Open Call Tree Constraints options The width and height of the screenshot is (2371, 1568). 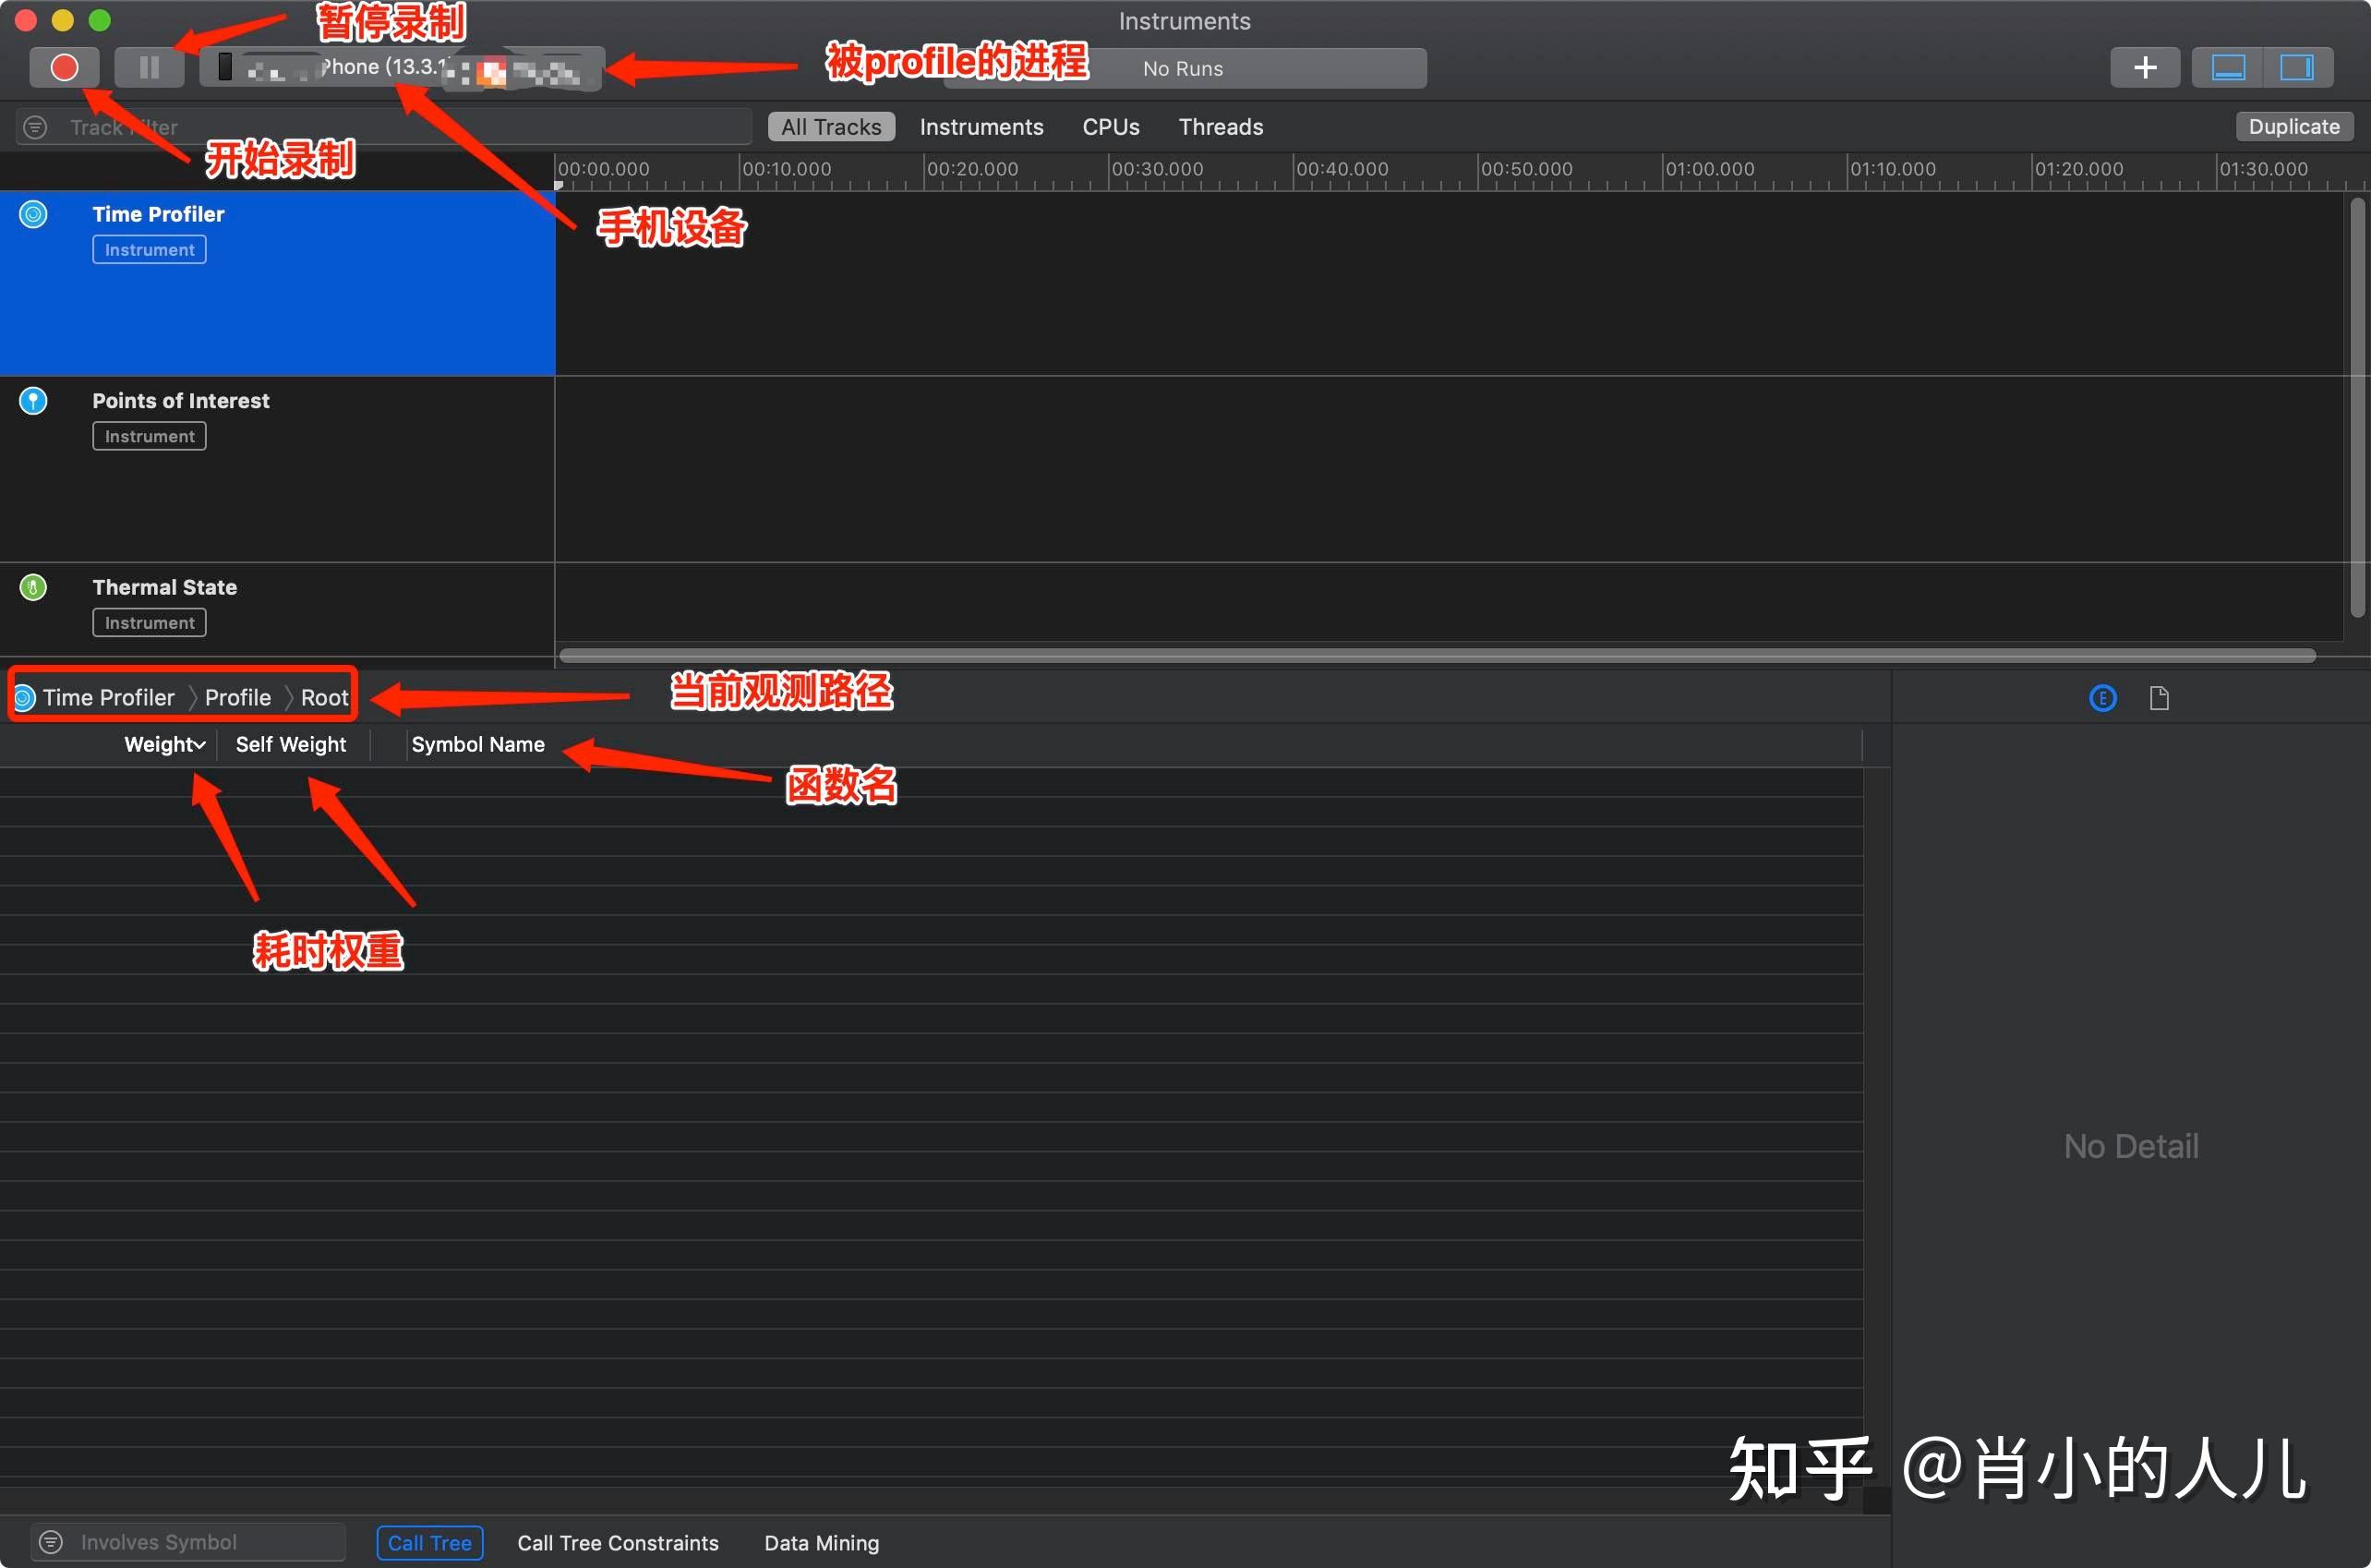(x=618, y=1542)
